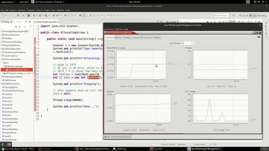
Task: Open the Java EE perspective
Action: pos(244,16)
